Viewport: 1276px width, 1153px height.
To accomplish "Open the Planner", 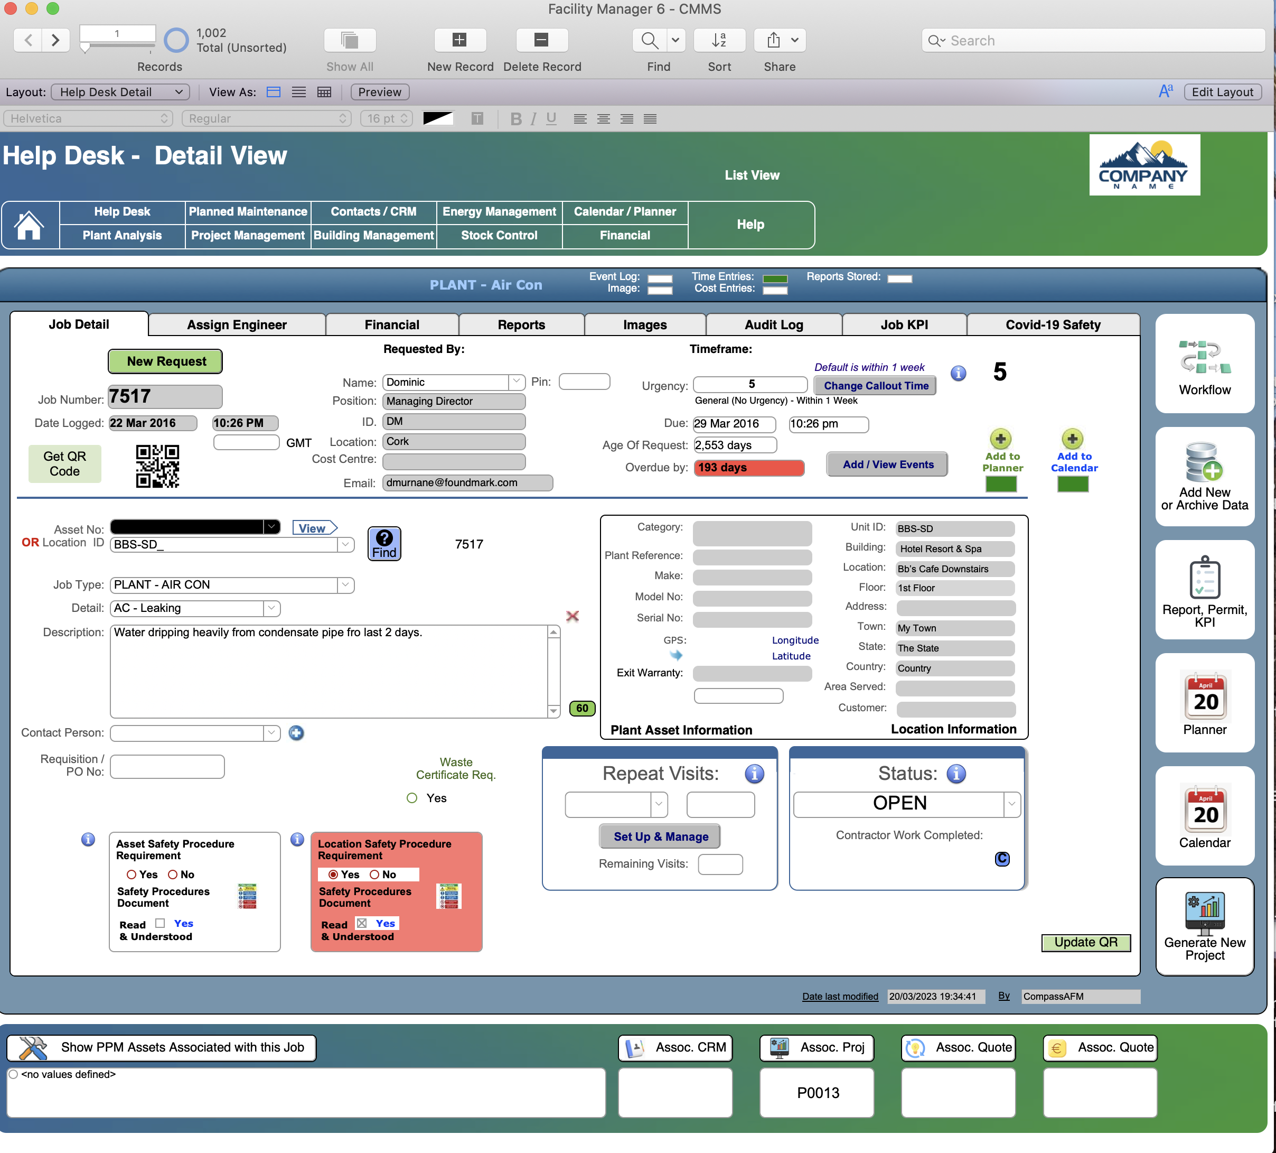I will pyautogui.click(x=1204, y=703).
